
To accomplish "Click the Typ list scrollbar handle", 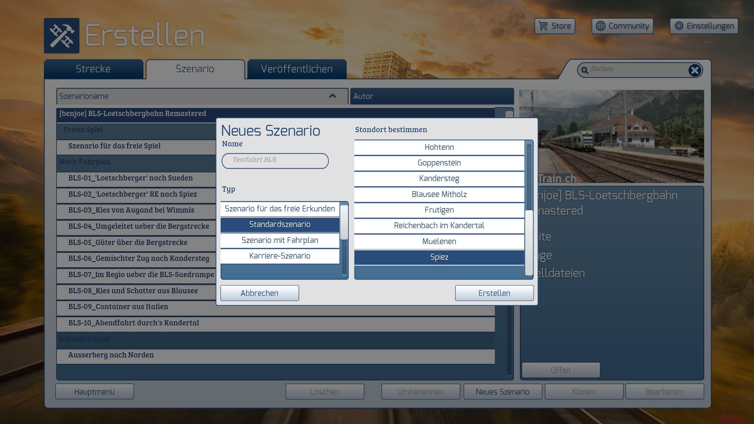I will 344,222.
